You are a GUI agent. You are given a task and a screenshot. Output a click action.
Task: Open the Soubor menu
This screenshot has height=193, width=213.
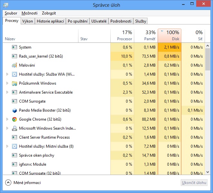(x=11, y=13)
